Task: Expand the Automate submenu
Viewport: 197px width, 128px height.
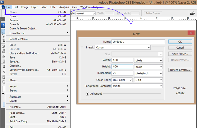Action: 38,97
